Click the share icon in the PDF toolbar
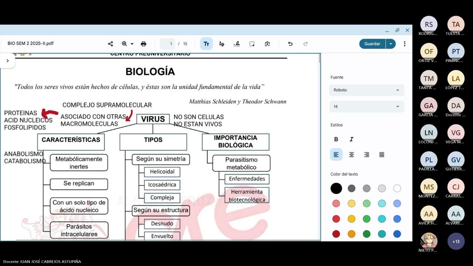Screen dimensions: 473x266 [x=110, y=44]
